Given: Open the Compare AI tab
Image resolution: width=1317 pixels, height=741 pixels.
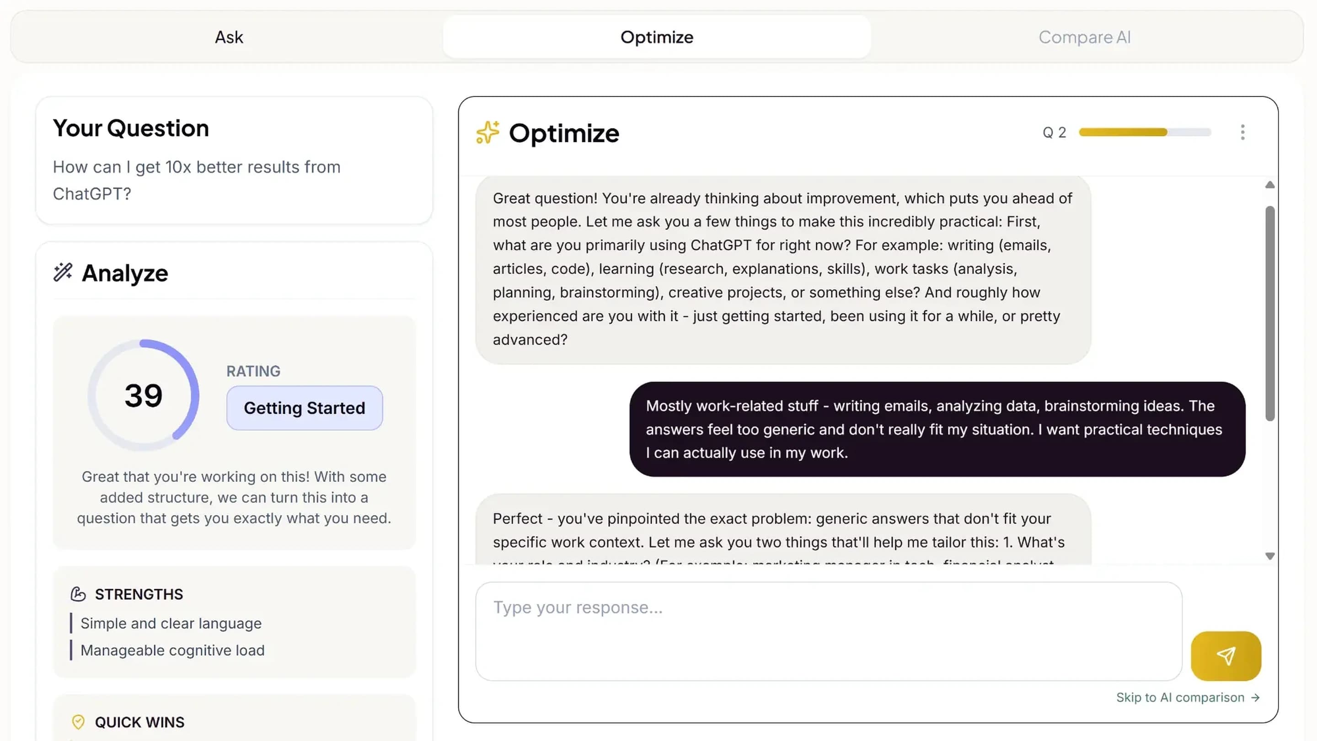Looking at the screenshot, I should (x=1084, y=36).
